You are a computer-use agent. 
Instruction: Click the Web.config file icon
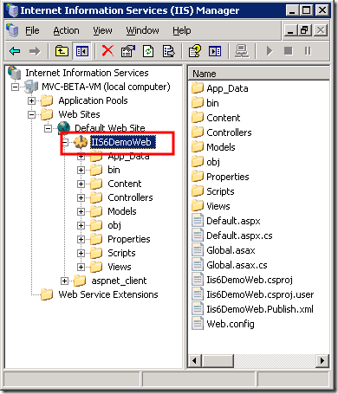[198, 323]
